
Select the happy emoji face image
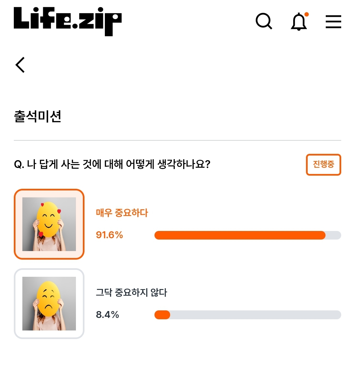pyautogui.click(x=49, y=224)
